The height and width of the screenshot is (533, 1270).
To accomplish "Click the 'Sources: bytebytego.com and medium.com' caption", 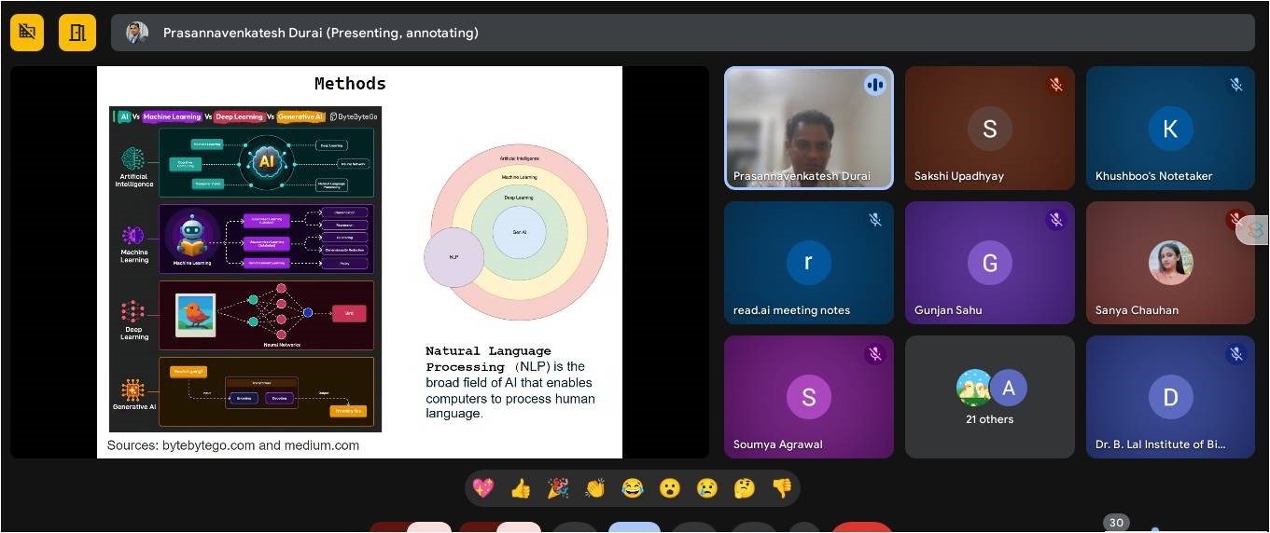I will tap(233, 445).
